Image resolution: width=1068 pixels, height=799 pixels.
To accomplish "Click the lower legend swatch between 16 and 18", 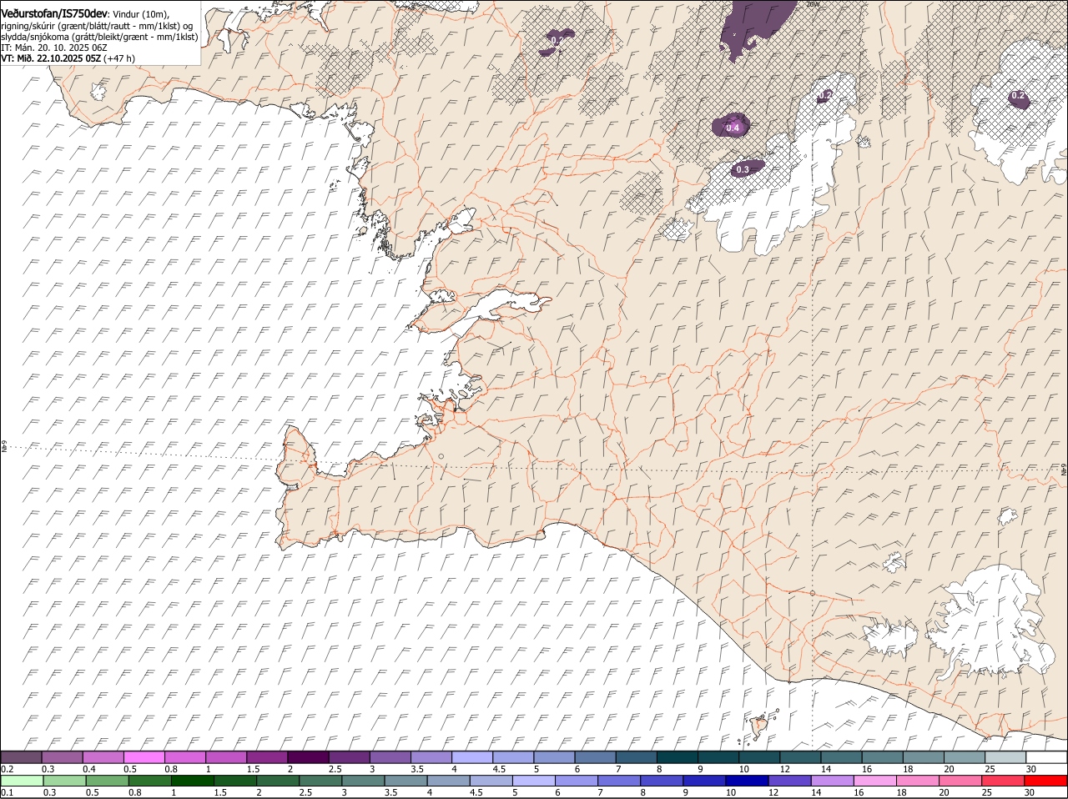I will (x=874, y=781).
